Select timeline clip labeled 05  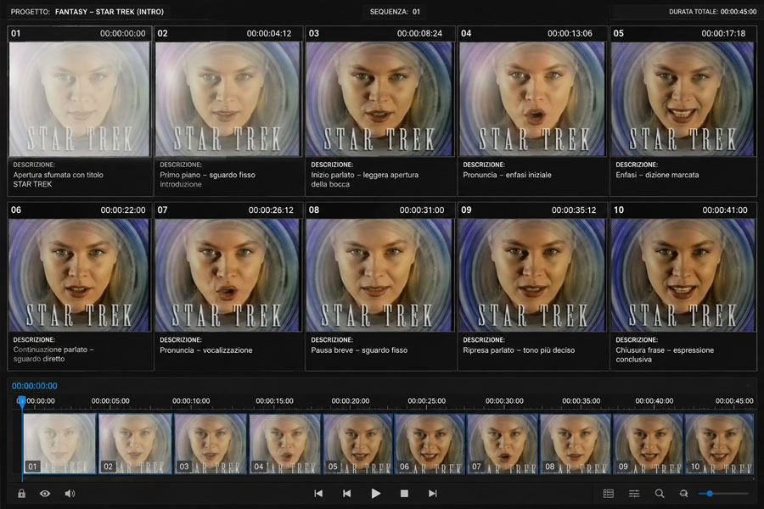pos(357,444)
